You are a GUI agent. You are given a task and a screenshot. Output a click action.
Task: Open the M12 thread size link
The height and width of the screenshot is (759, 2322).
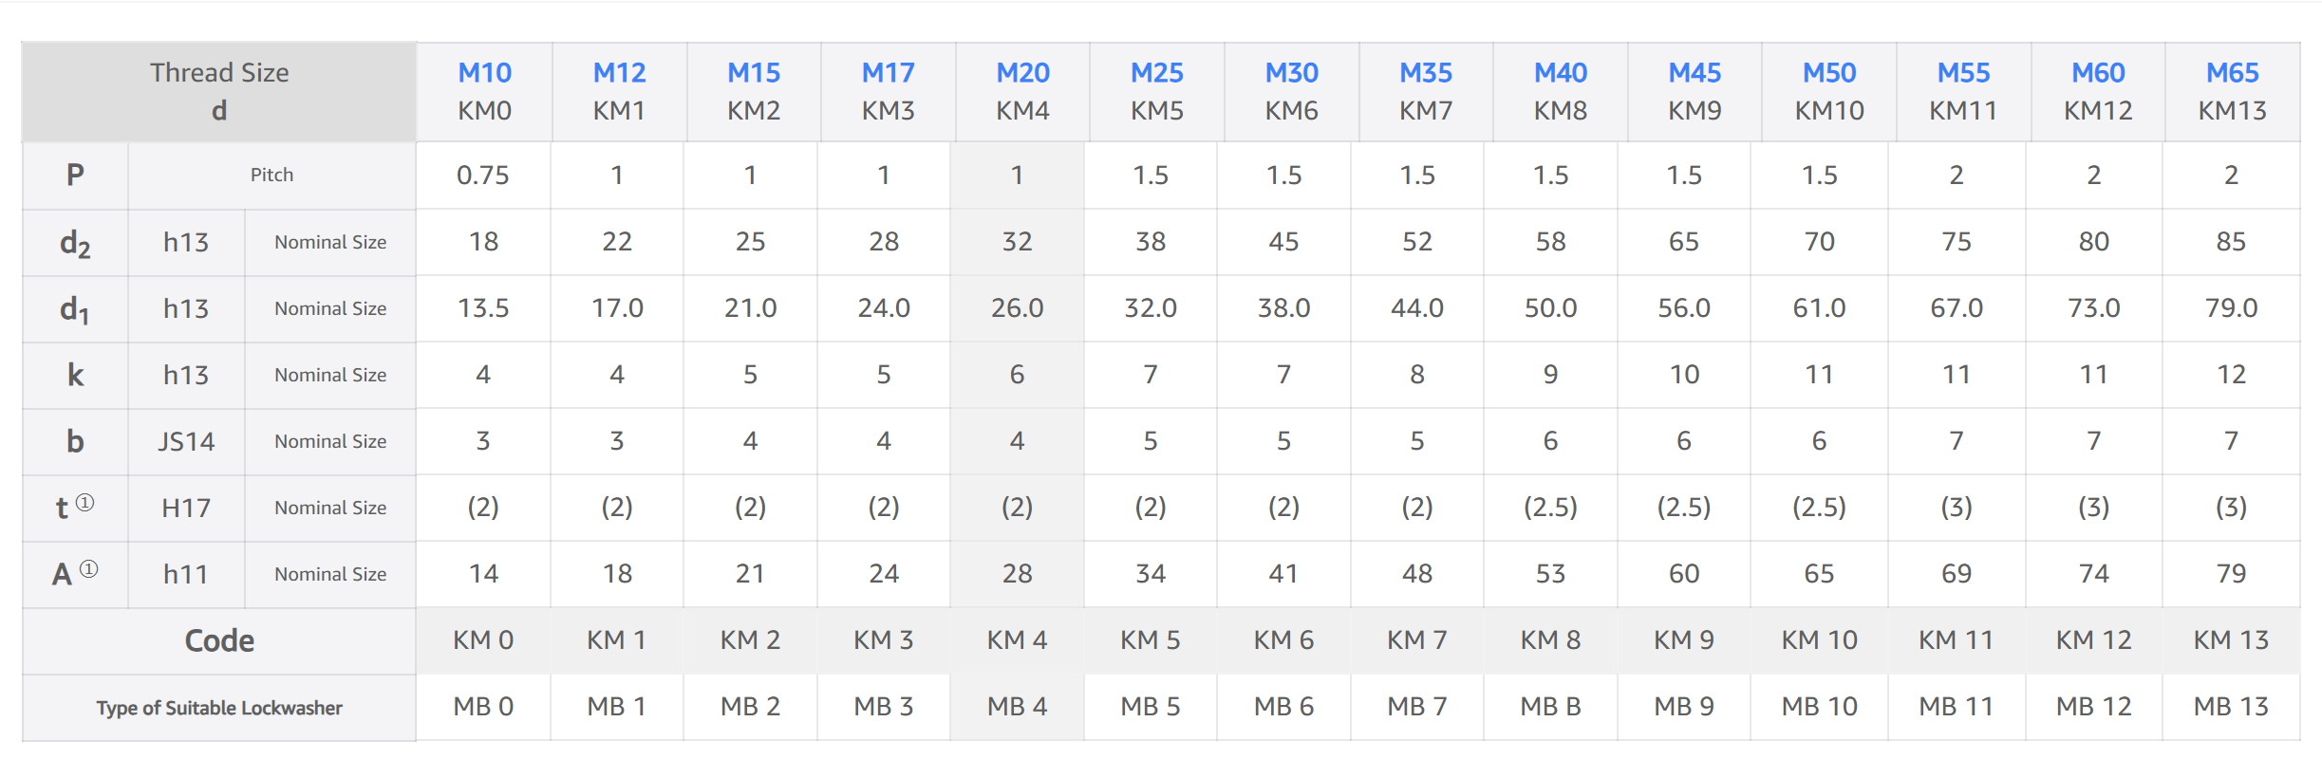coord(619,73)
